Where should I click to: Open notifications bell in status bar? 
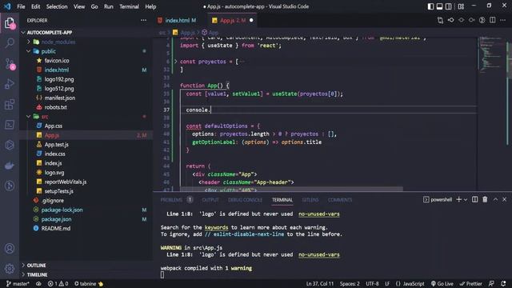[503, 284]
